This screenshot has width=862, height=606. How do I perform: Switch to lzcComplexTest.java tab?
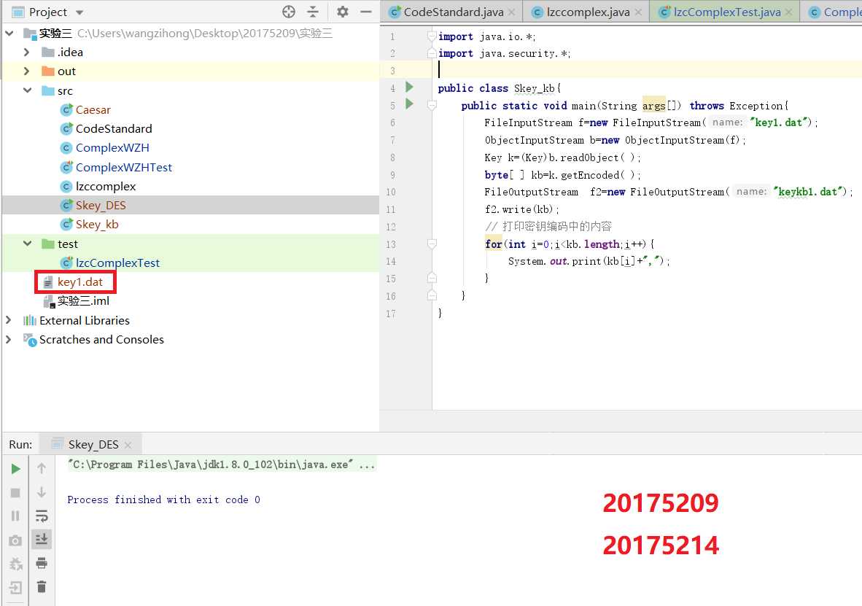point(727,12)
